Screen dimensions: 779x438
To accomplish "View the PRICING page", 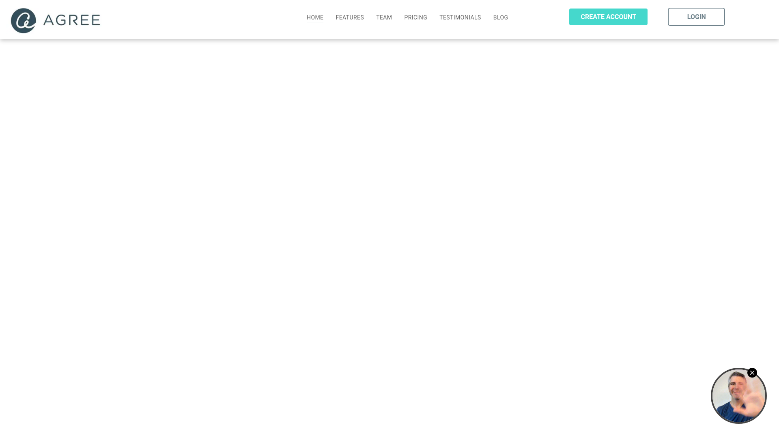I will [x=415, y=17].
